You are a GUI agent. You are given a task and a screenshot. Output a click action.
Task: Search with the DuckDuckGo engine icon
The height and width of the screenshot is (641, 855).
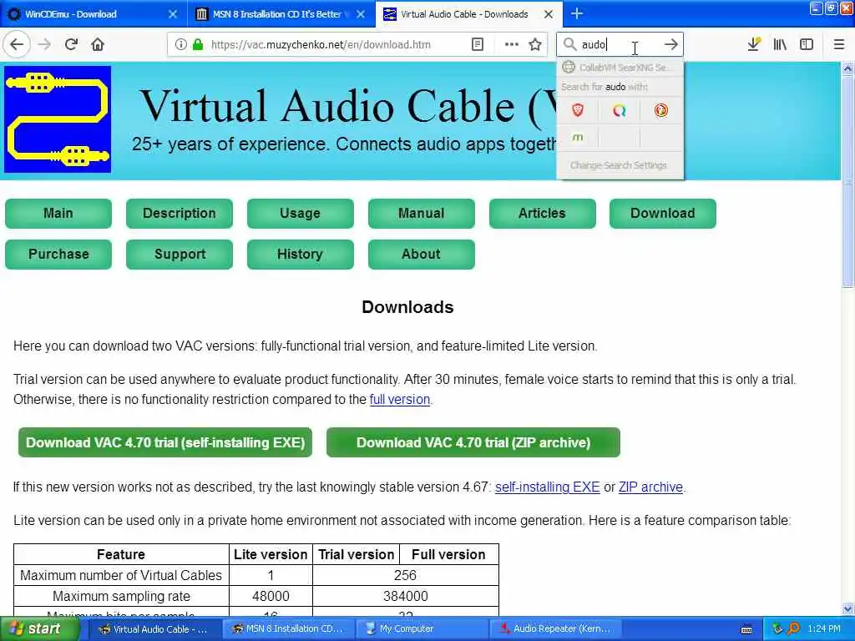click(661, 111)
